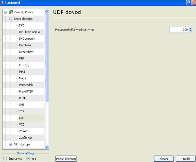The image size is (196, 162).
Task: Click the caching value field showing 700
Action: coord(179,30)
